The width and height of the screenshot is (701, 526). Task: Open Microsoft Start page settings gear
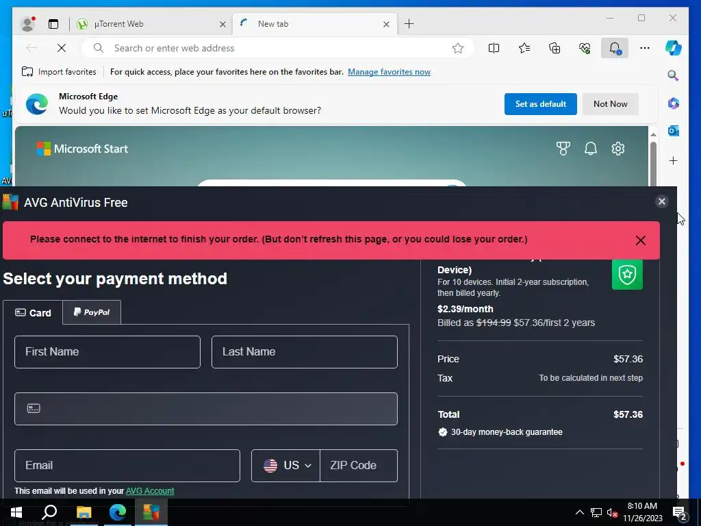[618, 149]
